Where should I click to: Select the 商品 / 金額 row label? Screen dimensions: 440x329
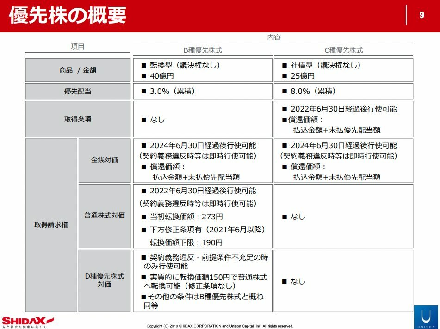point(78,70)
